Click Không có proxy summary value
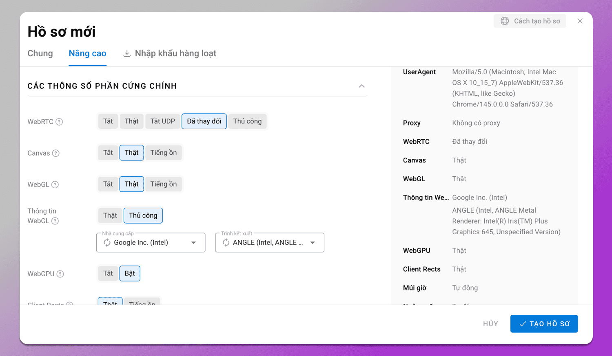Screen dimensions: 612x356 (x=476, y=123)
